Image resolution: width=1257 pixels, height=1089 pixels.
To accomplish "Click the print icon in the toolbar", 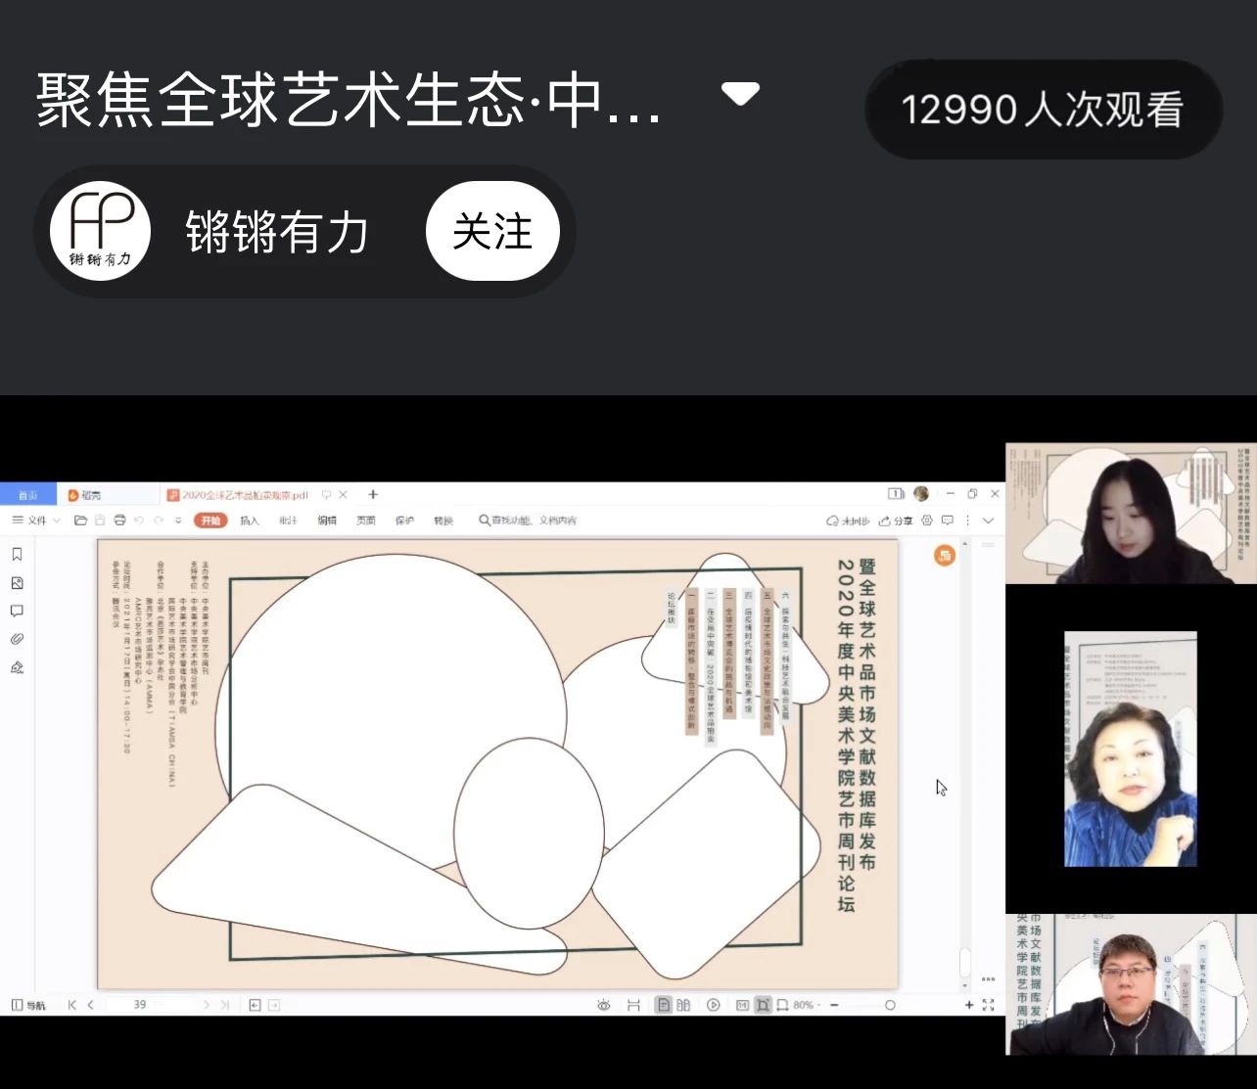I will [x=119, y=521].
